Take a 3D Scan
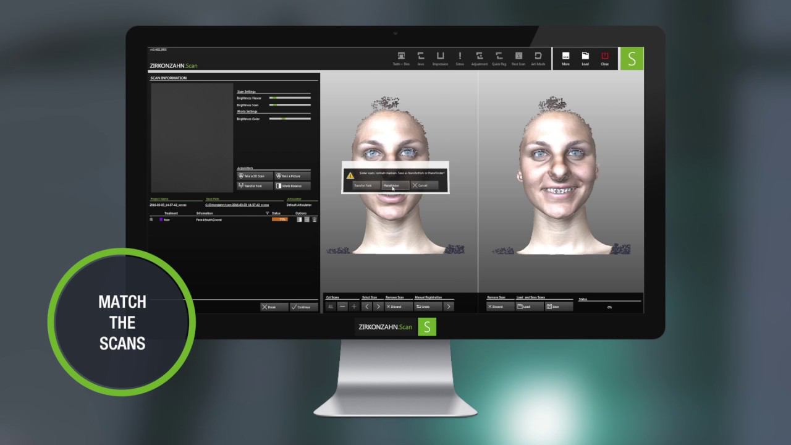Viewport: 791px width, 445px height. pyautogui.click(x=255, y=176)
